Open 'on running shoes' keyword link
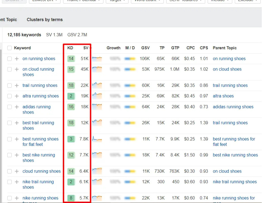The height and width of the screenshot is (203, 271). pyautogui.click(x=39, y=59)
